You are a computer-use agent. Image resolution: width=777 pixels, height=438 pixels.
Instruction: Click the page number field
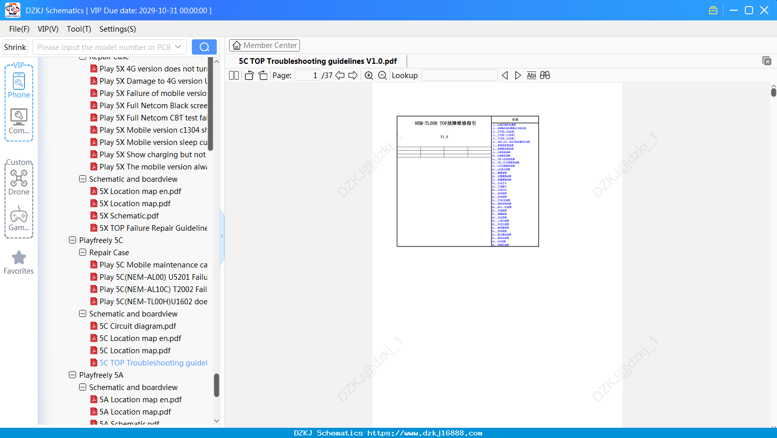click(x=308, y=75)
